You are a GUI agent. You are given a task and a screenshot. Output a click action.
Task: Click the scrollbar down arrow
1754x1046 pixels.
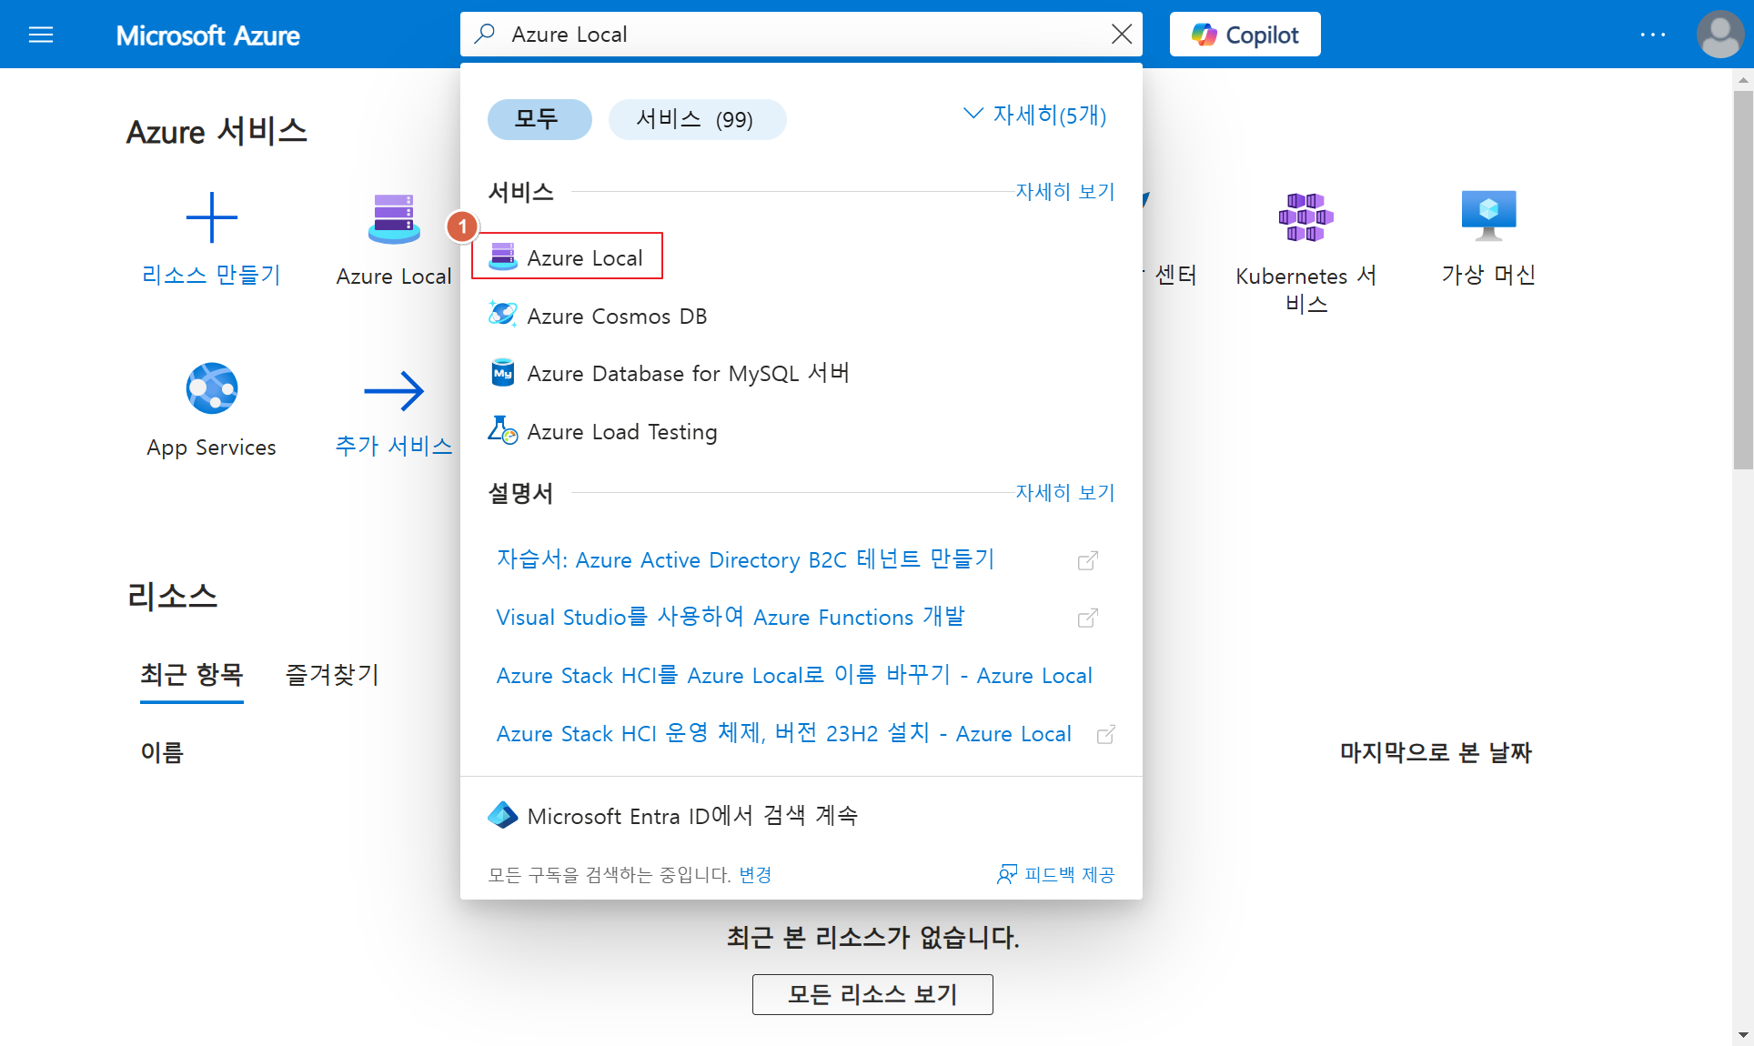[1742, 1035]
